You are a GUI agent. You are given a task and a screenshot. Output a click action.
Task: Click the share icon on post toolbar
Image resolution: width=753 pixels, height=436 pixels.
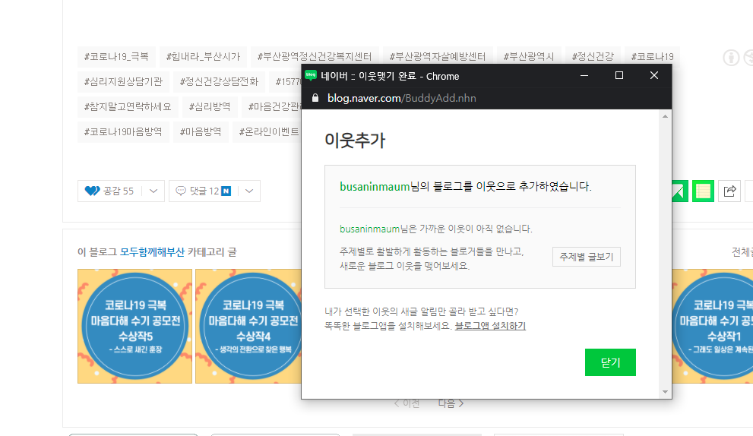(x=729, y=191)
